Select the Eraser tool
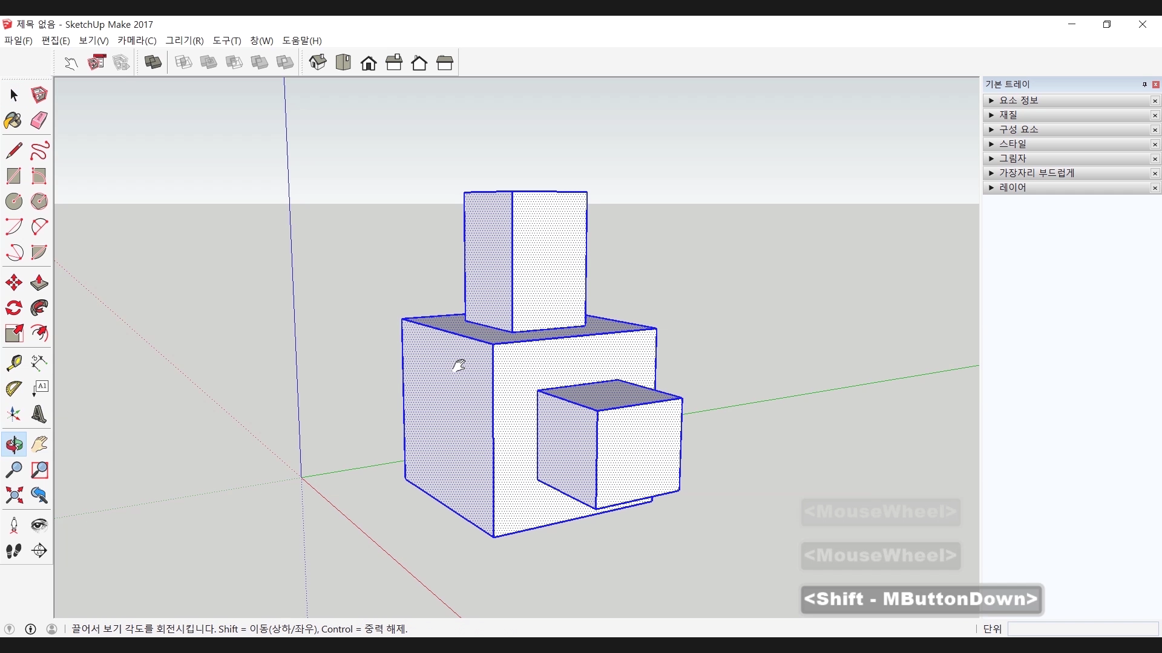This screenshot has height=653, width=1162. [39, 120]
